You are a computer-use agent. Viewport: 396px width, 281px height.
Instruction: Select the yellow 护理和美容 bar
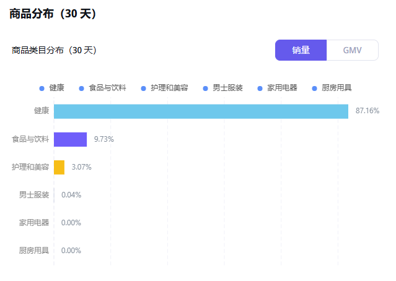coord(59,167)
